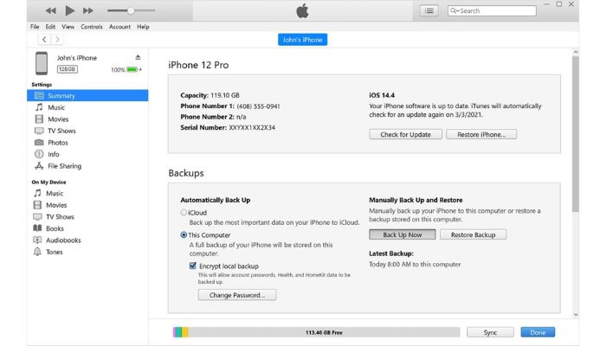
Task: Click the 128GB capacity badge
Action: [68, 69]
